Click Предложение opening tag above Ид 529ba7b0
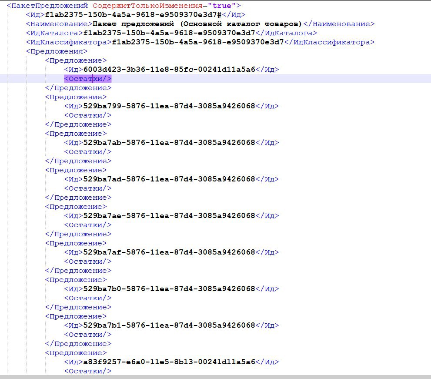The height and width of the screenshot is (379, 431). pyautogui.click(x=76, y=280)
